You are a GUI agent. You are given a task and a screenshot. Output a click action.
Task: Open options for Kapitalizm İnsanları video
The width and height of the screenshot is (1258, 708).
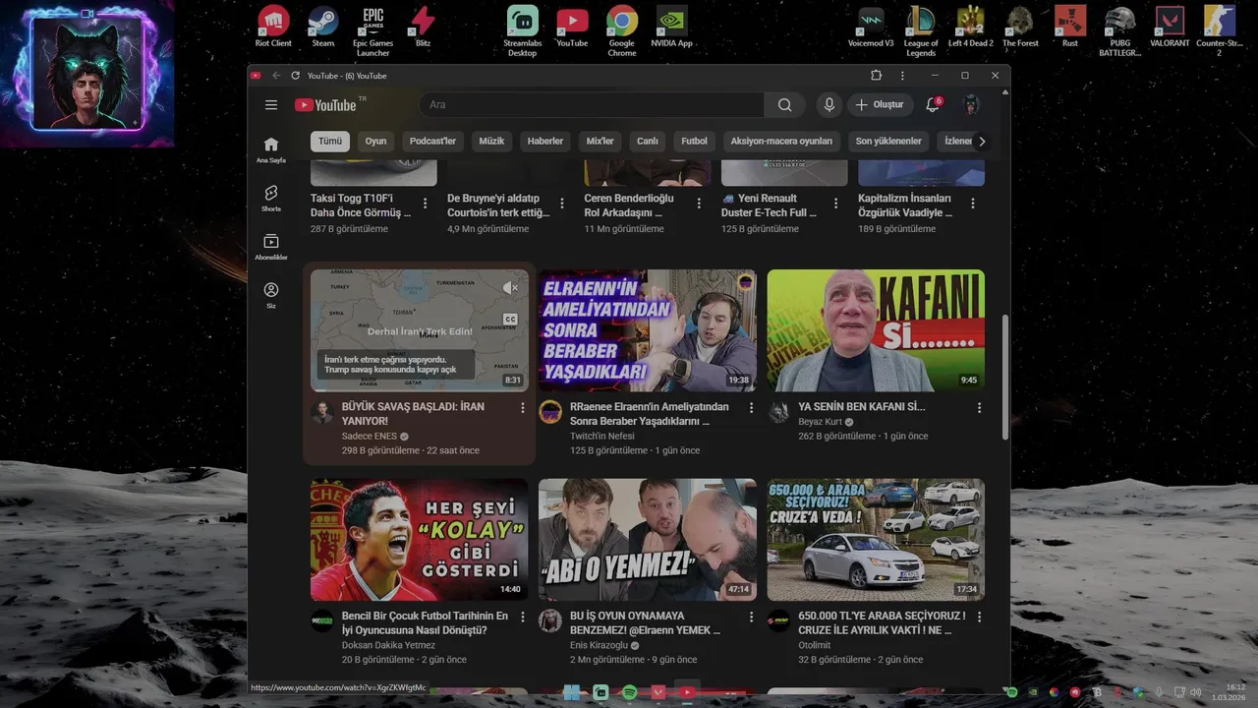click(973, 204)
